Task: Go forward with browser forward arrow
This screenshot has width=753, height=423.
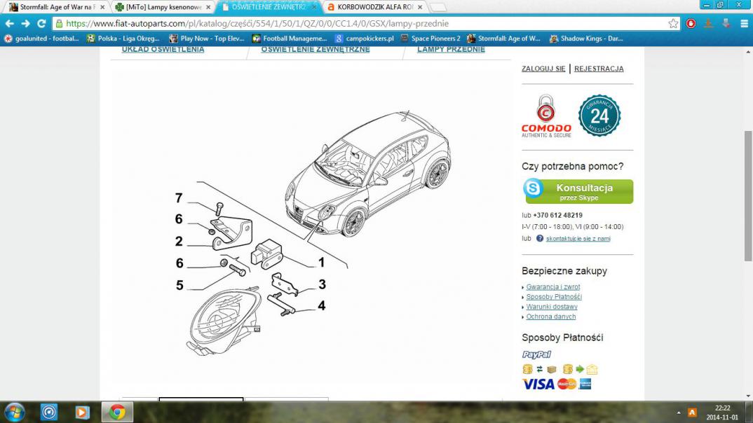Action: click(x=25, y=24)
